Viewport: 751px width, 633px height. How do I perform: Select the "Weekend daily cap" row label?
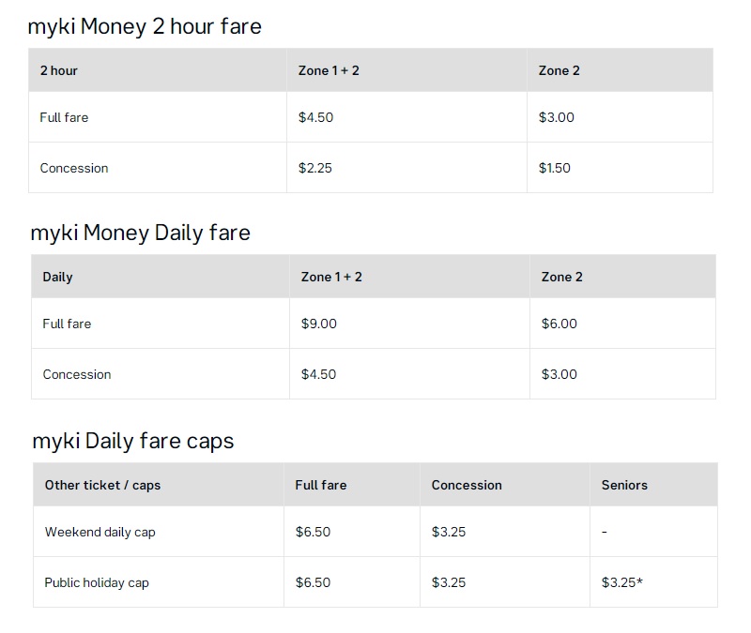coord(100,532)
